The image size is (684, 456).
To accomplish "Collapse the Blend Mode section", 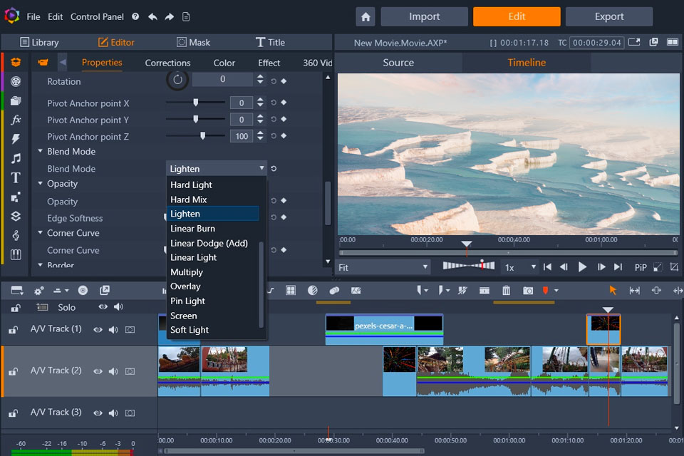I will (x=40, y=151).
